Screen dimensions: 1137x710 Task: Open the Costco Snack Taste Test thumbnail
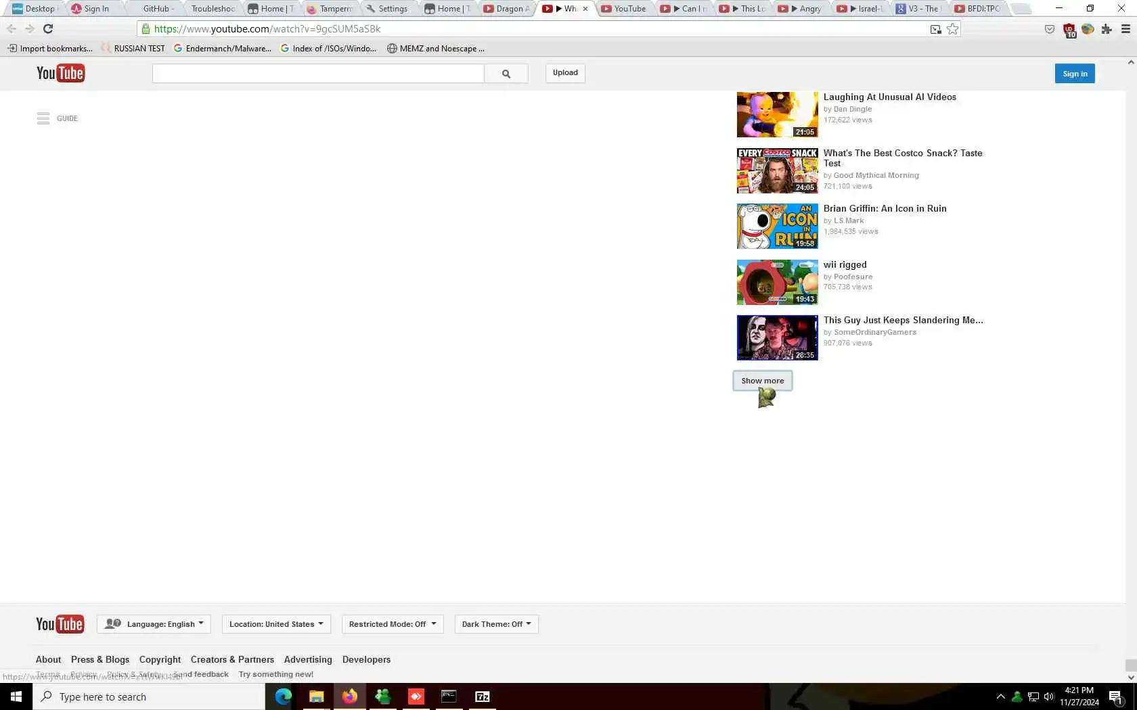(x=777, y=170)
